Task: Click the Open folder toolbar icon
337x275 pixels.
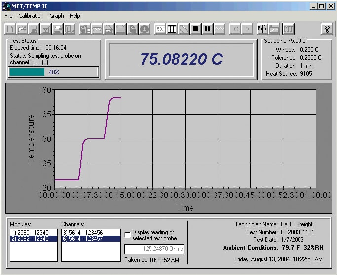Action: 22,29
